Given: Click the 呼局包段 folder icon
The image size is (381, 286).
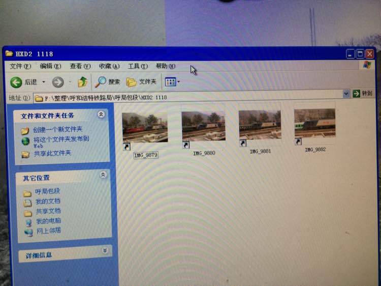Looking at the screenshot, I should (x=27, y=193).
